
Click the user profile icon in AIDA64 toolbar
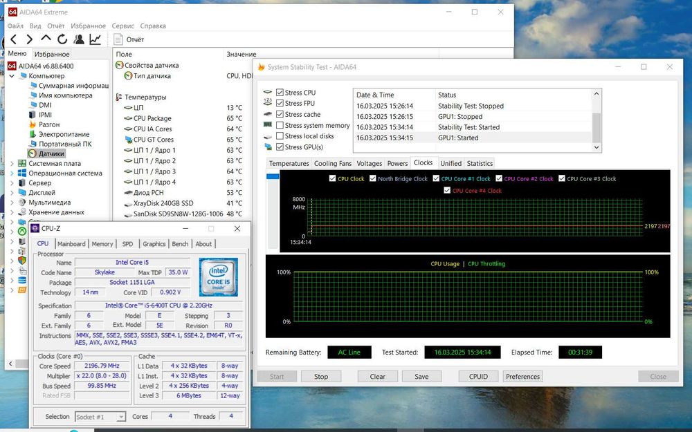click(79, 39)
